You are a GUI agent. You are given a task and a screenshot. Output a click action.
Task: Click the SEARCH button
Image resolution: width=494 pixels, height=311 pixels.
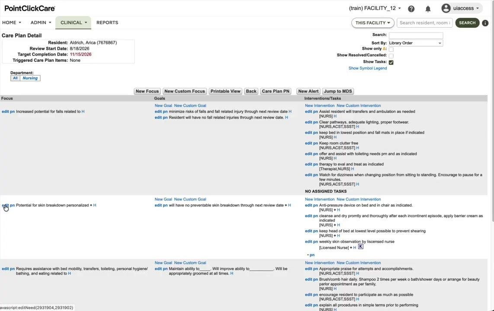(467, 23)
